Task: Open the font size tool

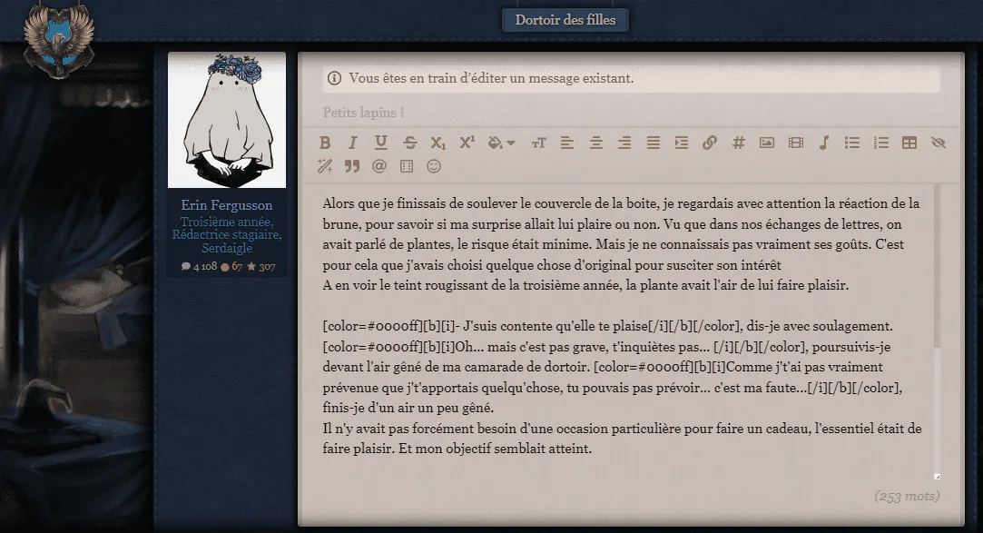Action: coord(538,143)
